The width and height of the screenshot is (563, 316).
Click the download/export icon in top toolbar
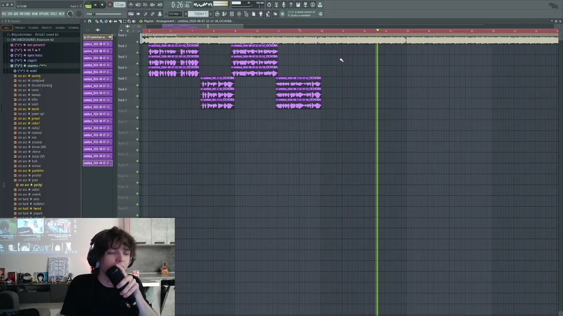tap(320, 5)
